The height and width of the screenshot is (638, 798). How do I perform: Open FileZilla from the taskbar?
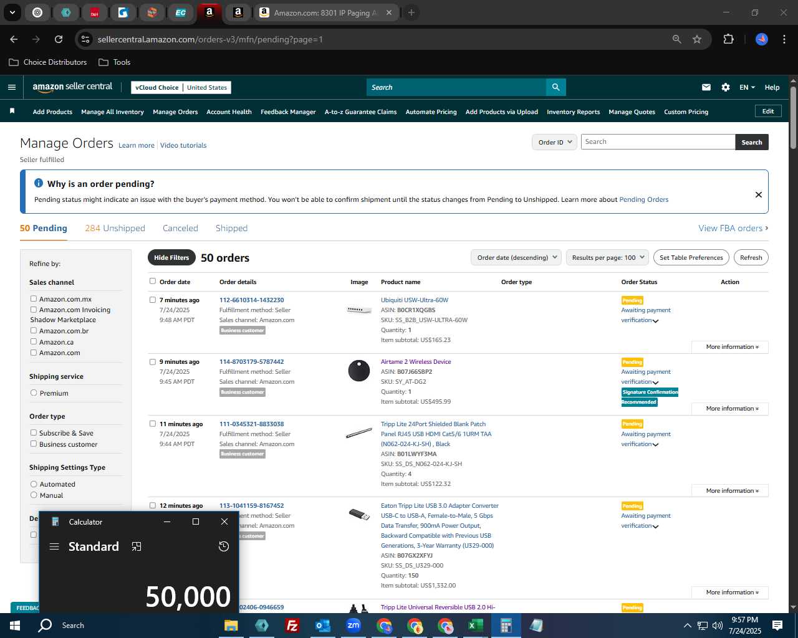(292, 626)
